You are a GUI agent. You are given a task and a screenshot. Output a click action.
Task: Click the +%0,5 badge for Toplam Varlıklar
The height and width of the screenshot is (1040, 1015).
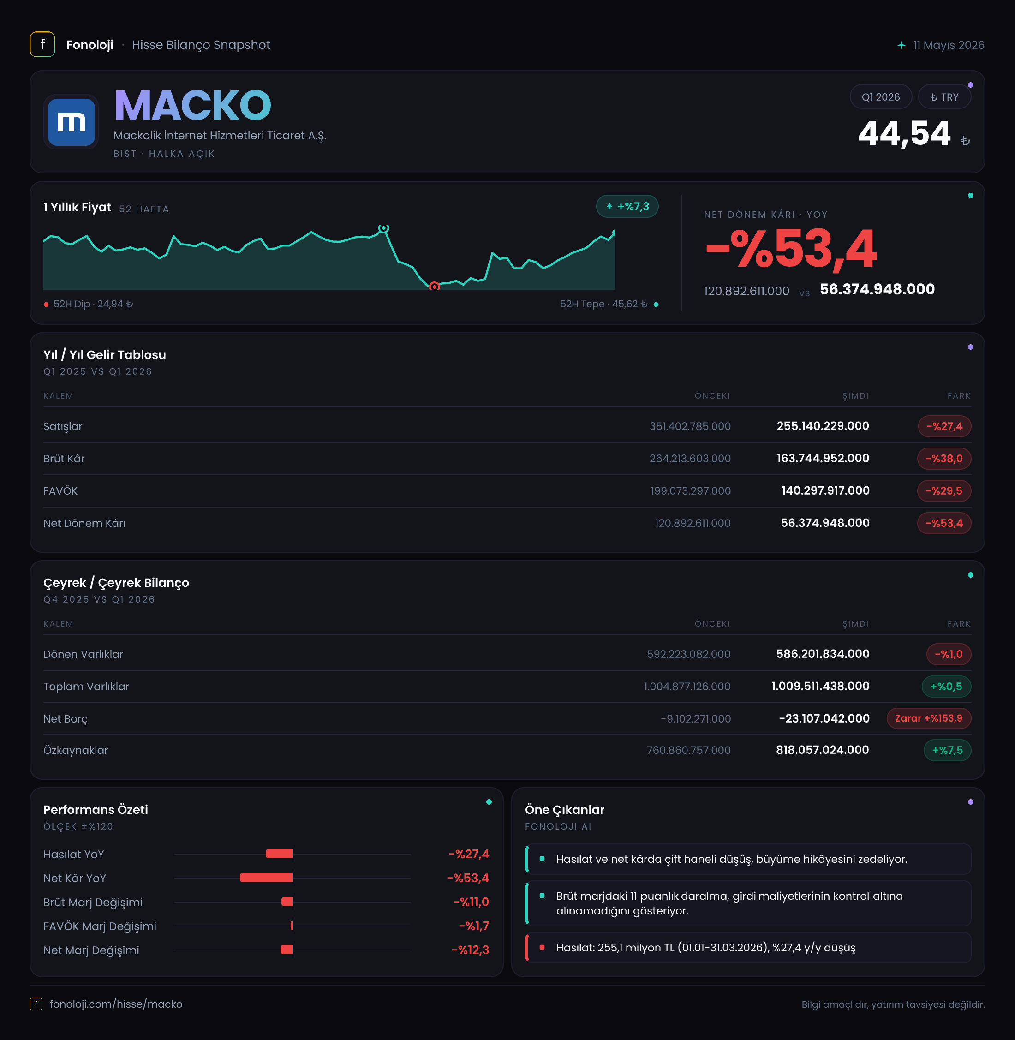[946, 687]
